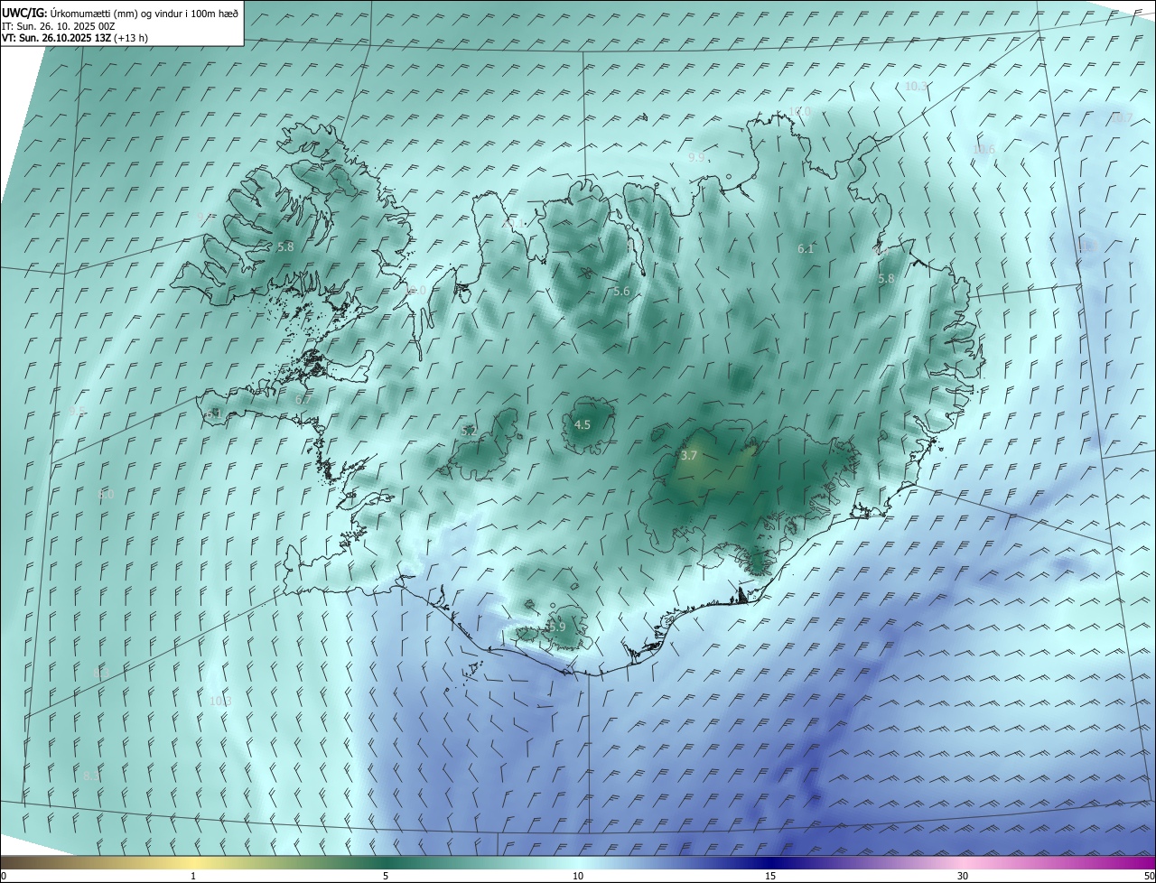
Task: Click the 6.7 value in west Iceland
Action: click(303, 399)
